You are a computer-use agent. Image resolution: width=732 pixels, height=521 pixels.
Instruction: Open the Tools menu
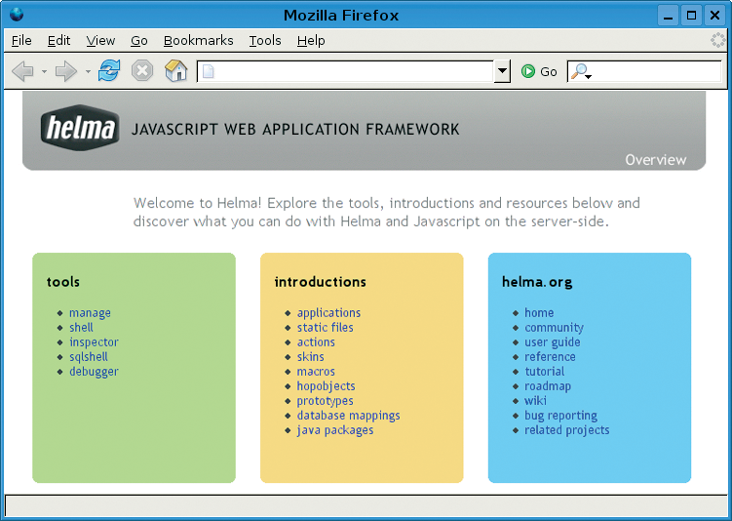click(x=265, y=41)
